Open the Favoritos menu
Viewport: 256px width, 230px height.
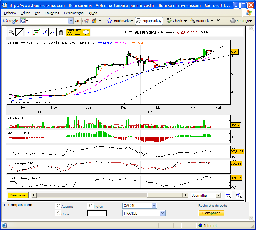tap(52, 13)
